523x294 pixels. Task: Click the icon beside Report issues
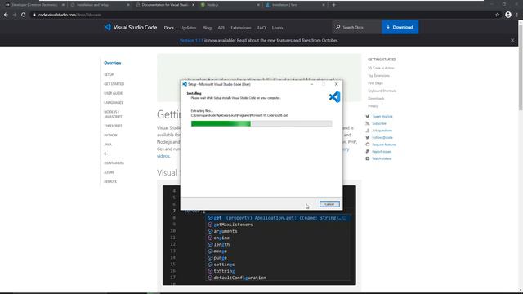pos(368,151)
